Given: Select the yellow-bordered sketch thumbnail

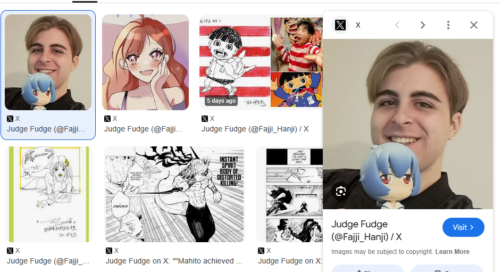Looking at the screenshot, I should pos(49,194).
